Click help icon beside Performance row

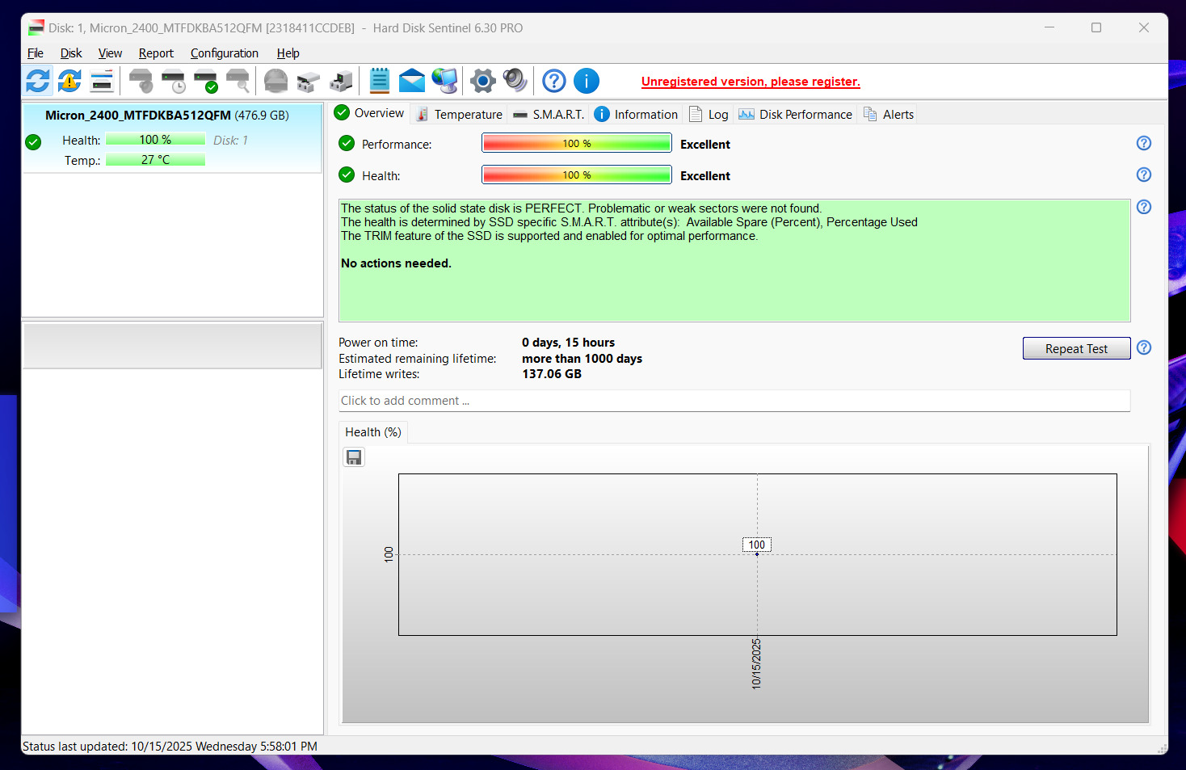tap(1144, 143)
